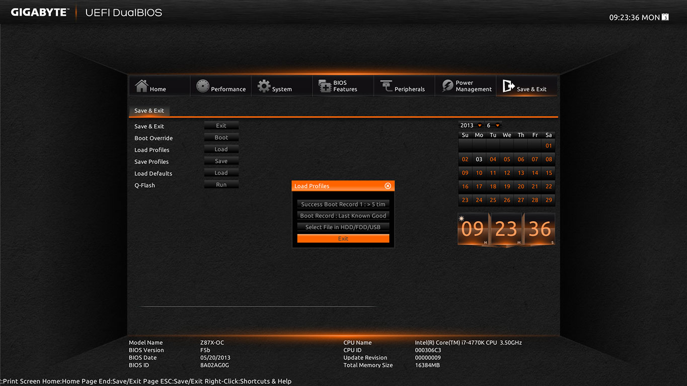Screen dimensions: 687x386
Task: Pick calendar day 29
Action: tap(549, 200)
